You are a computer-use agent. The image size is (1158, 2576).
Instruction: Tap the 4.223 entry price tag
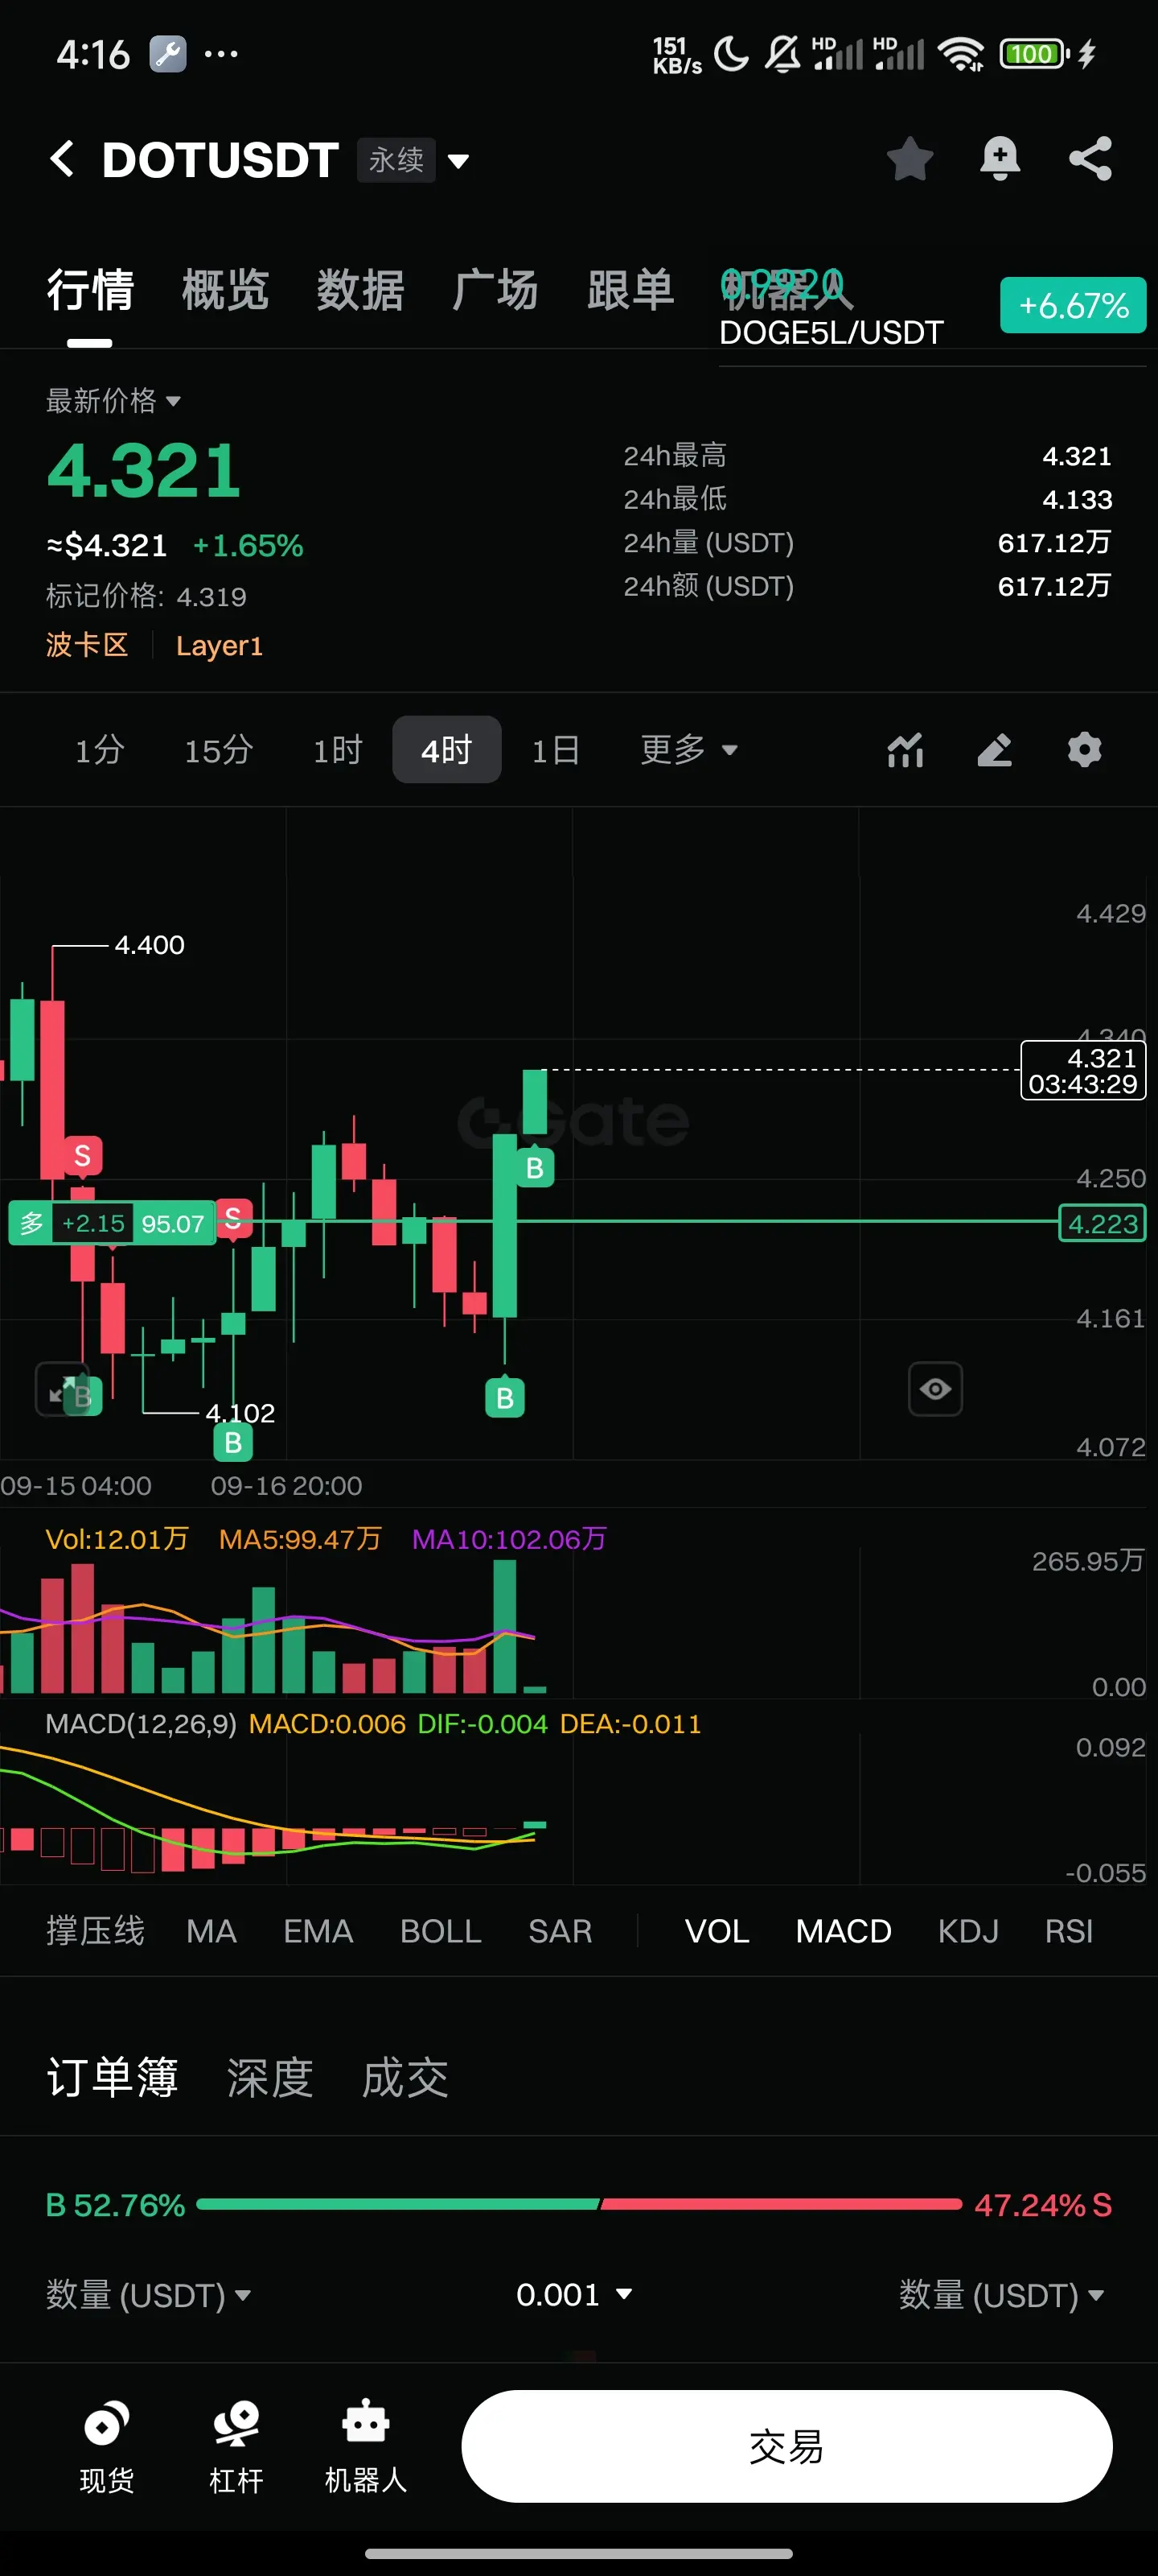pyautogui.click(x=1102, y=1223)
